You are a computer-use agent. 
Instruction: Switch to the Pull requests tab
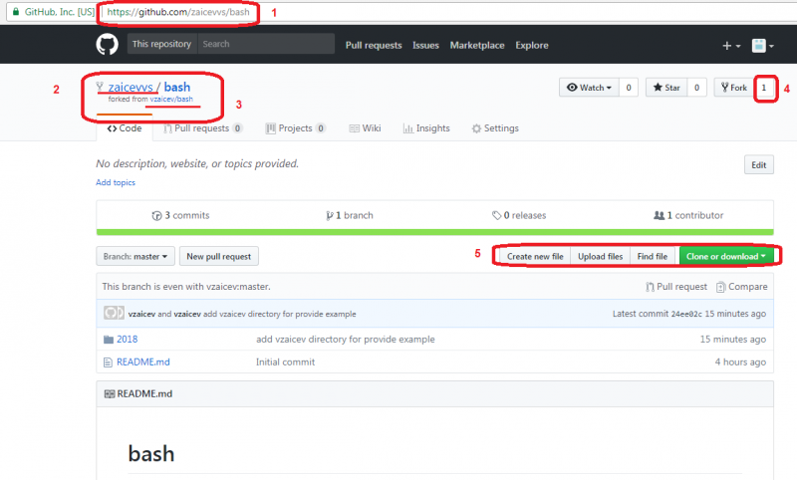(x=202, y=128)
